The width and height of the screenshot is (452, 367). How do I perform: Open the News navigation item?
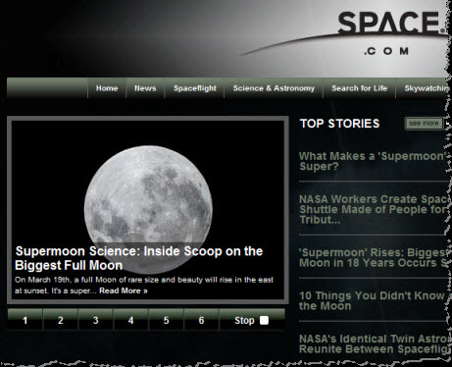[145, 88]
